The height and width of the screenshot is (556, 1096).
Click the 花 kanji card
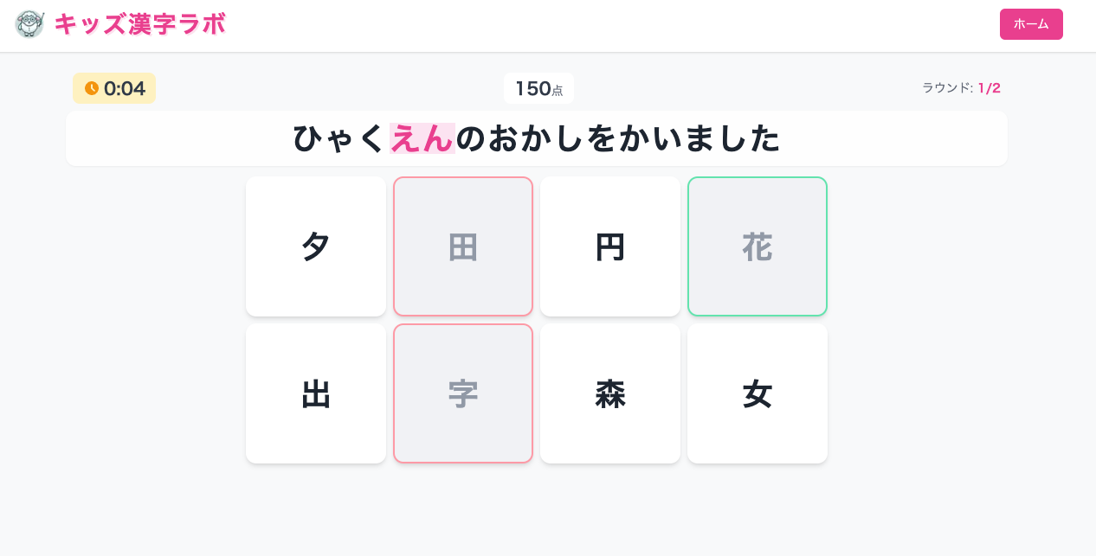(x=758, y=246)
